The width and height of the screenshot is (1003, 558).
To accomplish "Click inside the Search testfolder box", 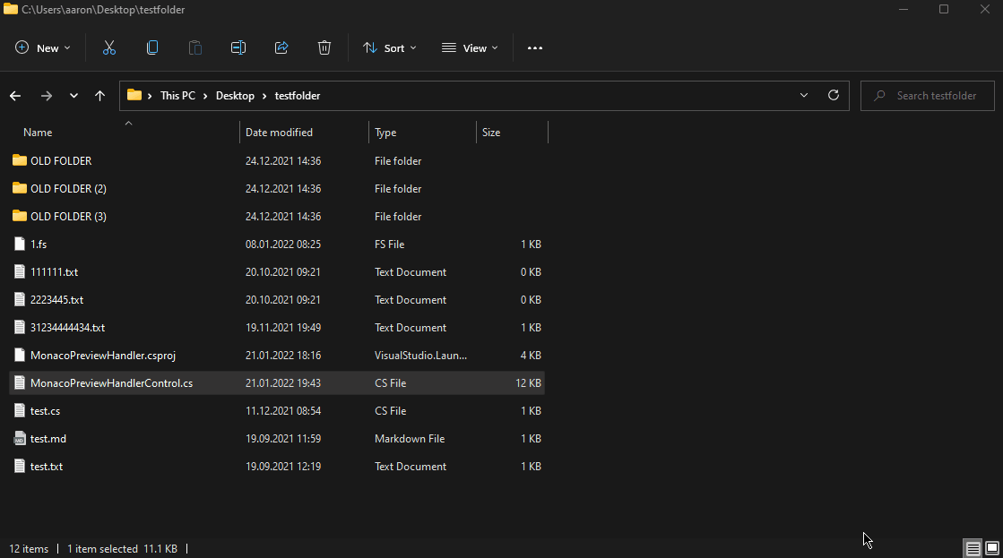I will pyautogui.click(x=927, y=95).
